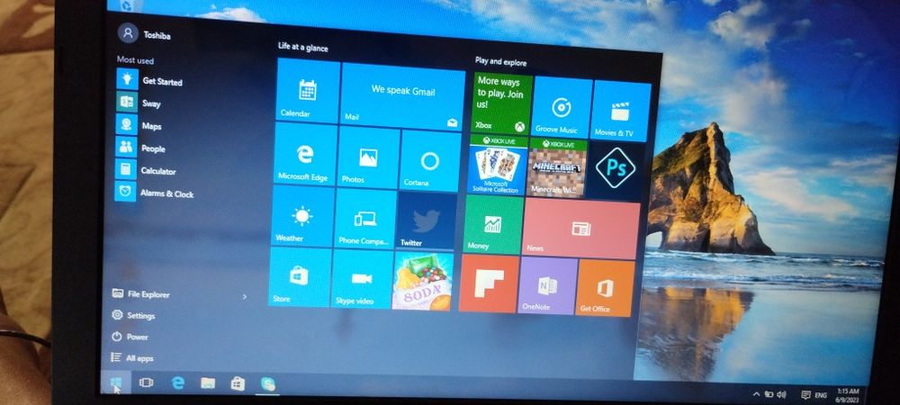The height and width of the screenshot is (405, 900).
Task: Open Sway from Most used list
Action: click(x=139, y=103)
